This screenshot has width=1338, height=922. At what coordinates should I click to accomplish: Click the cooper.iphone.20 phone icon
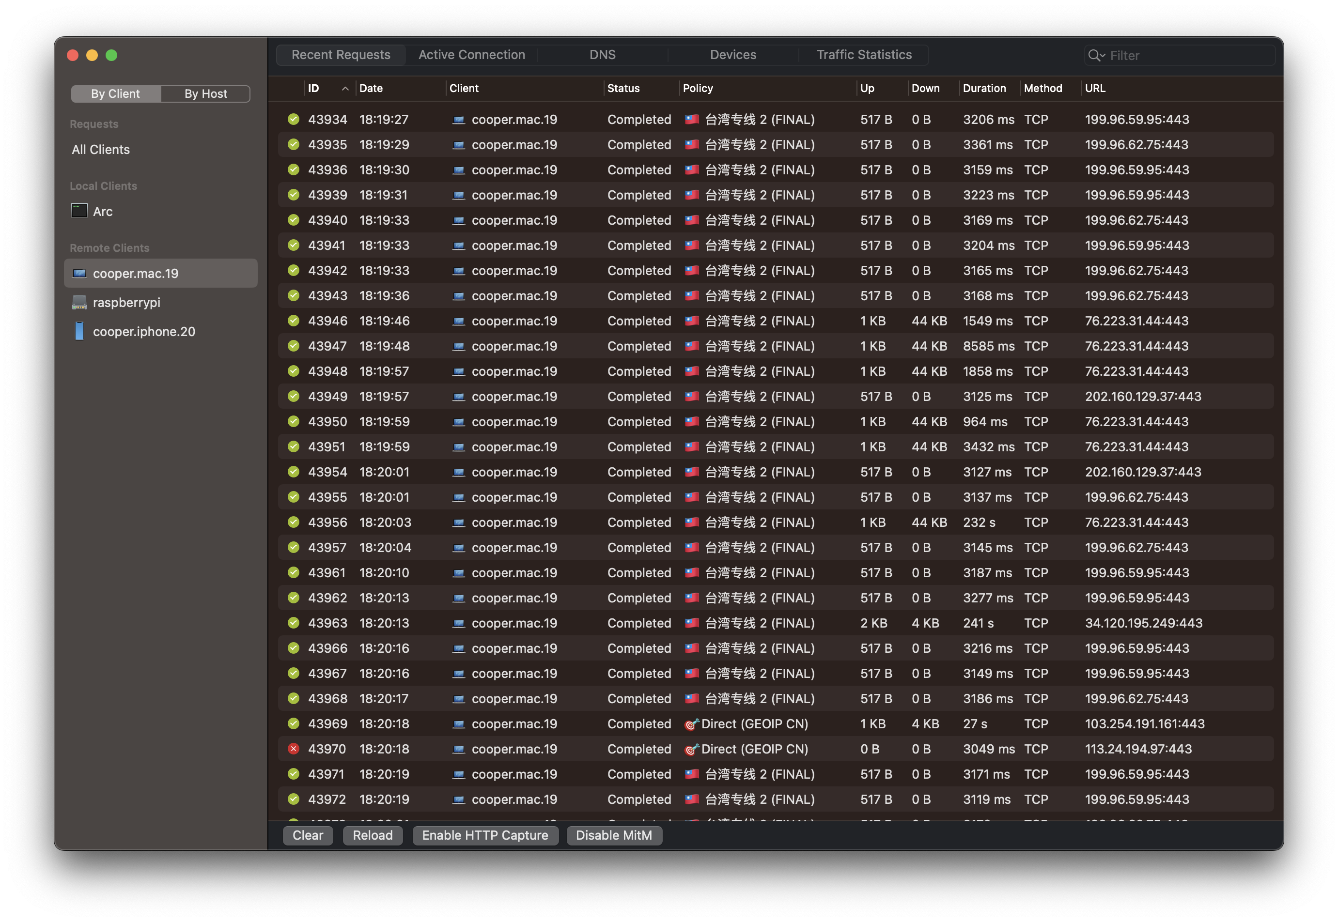(x=79, y=331)
